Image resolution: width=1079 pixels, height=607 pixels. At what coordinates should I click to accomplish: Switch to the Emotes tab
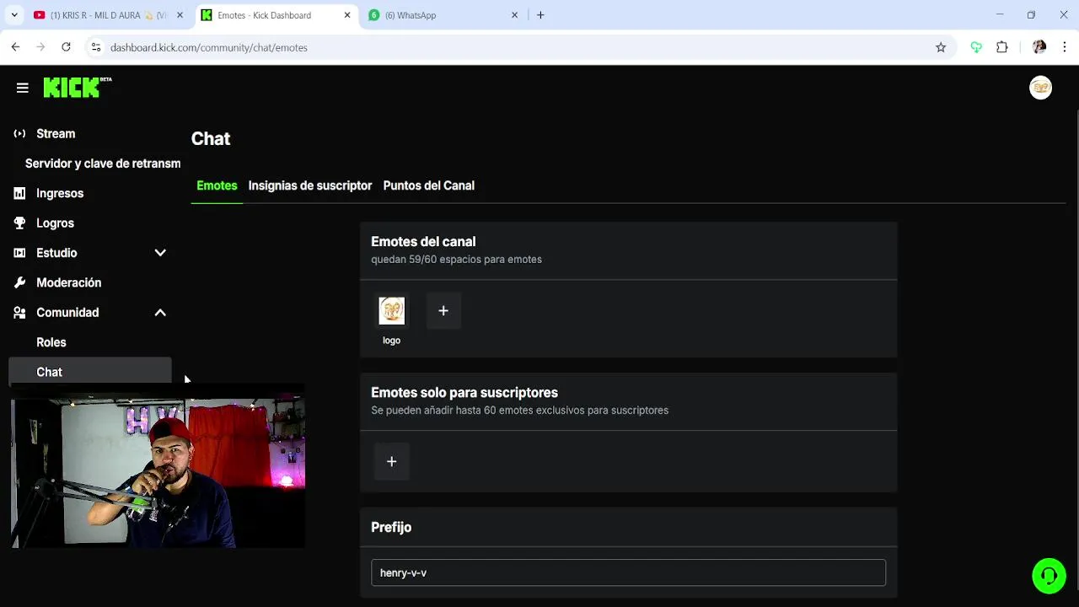(217, 185)
